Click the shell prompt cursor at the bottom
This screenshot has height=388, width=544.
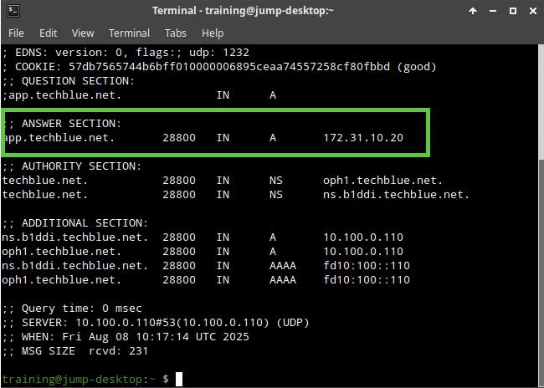(179, 379)
